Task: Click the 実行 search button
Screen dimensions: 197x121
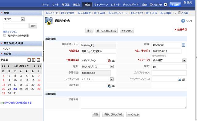Action: click(x=33, y=26)
